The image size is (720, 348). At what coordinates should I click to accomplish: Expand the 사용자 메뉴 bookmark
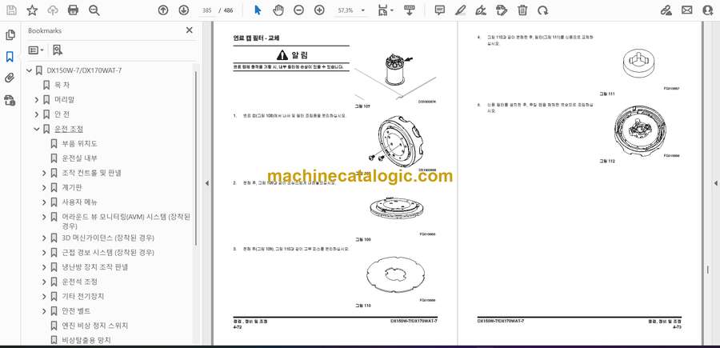[x=44, y=202]
